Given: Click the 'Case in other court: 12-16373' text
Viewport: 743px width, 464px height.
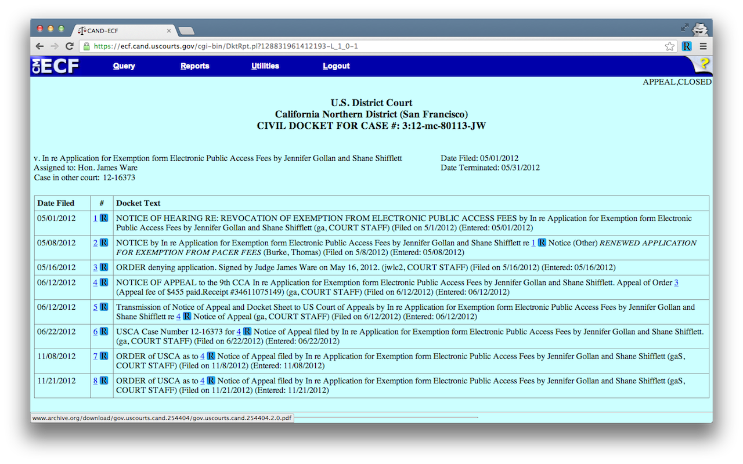Looking at the screenshot, I should click(x=85, y=177).
